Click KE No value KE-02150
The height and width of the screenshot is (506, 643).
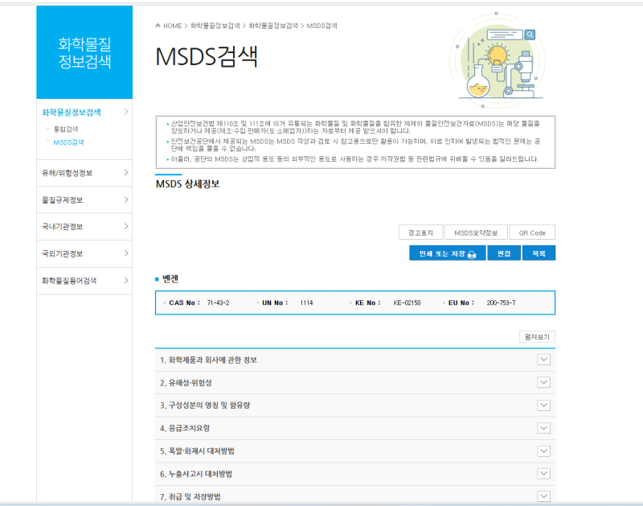point(407,302)
